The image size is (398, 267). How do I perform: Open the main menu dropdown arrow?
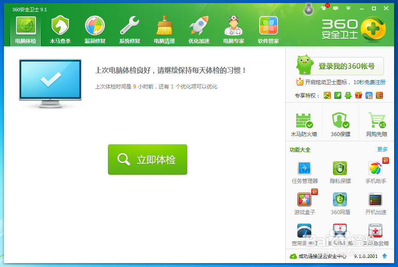coord(348,8)
